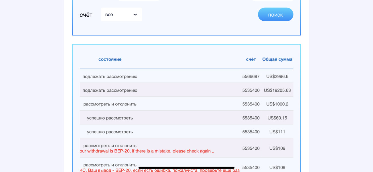
Task: Select the rejected status in the US$1000.2 row
Action: point(110,104)
